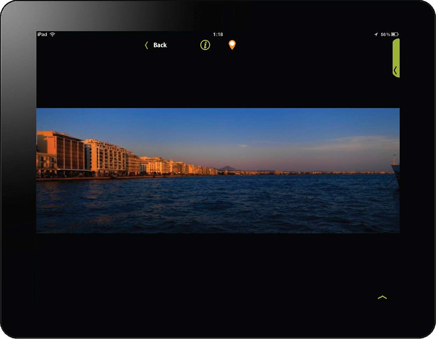The height and width of the screenshot is (339, 436).
Task: Open photo info with the circled i icon
Action: pos(205,45)
